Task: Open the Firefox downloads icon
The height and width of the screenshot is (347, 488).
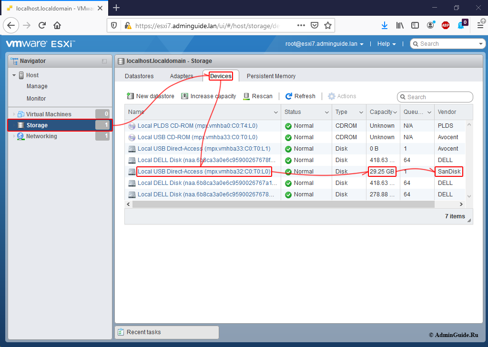Action: tap(385, 25)
